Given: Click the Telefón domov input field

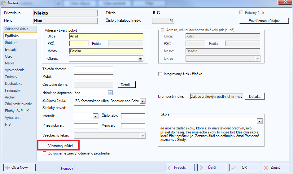Looking at the screenshot, I should pyautogui.click(x=93, y=69).
